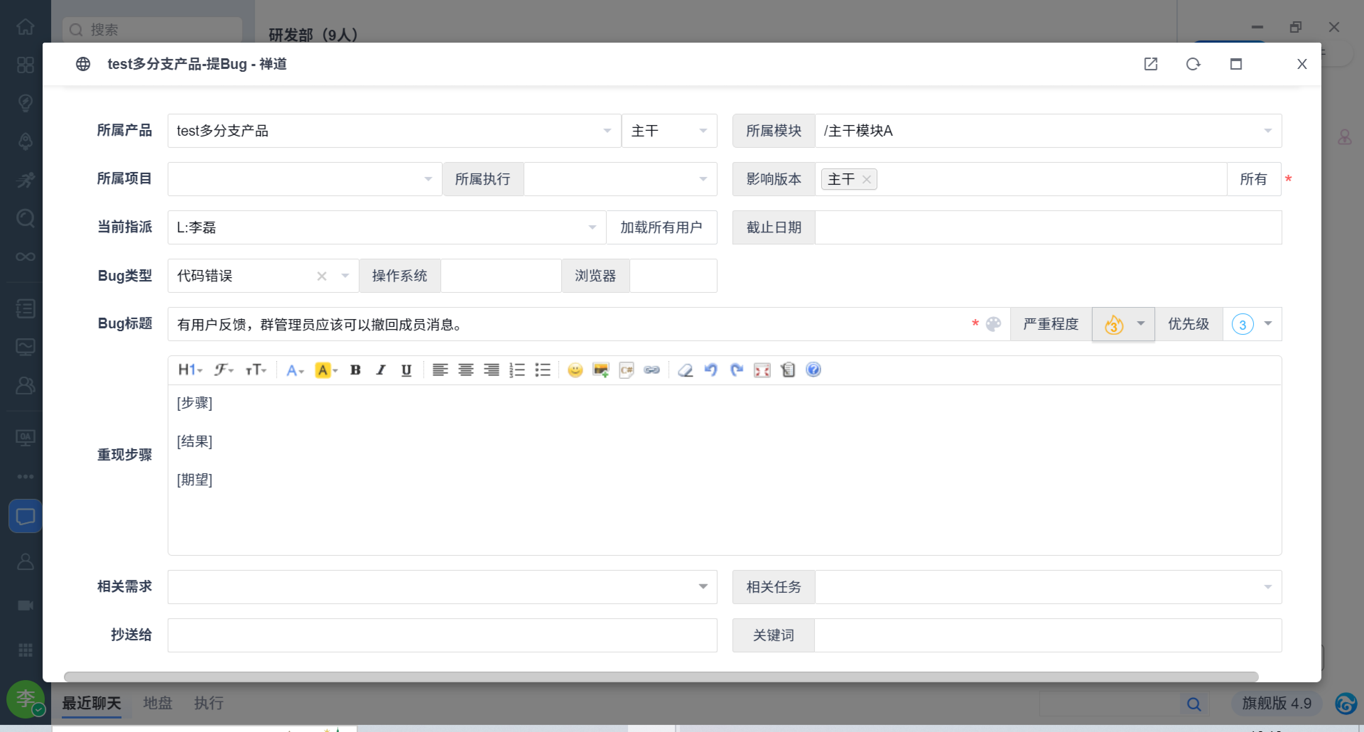Open the heading H1 format menu
Image resolution: width=1364 pixels, height=732 pixels.
pyautogui.click(x=190, y=370)
